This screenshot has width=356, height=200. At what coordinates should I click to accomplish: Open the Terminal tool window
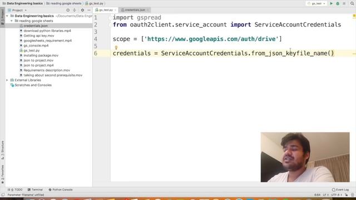(x=35, y=189)
